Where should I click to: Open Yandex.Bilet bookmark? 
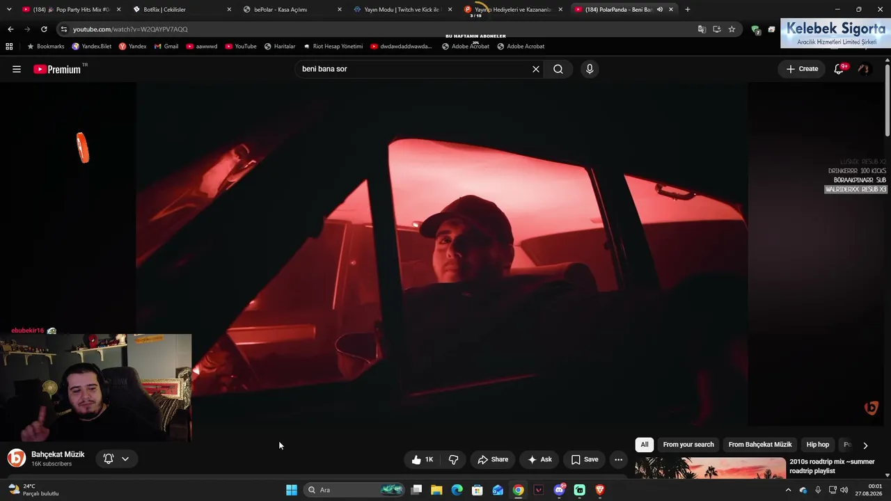coord(91,47)
